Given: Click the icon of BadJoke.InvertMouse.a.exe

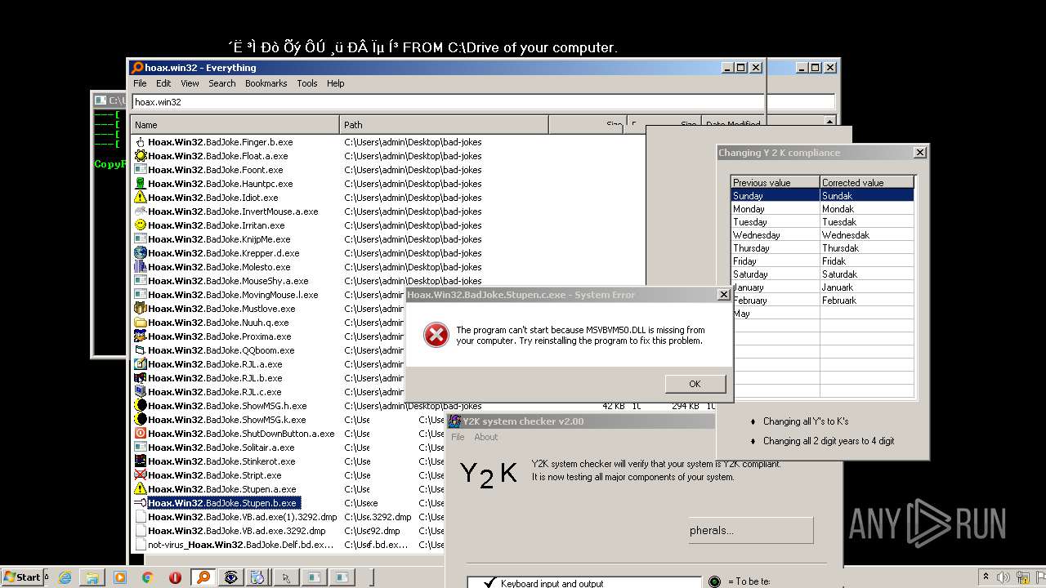Looking at the screenshot, I should (x=141, y=212).
